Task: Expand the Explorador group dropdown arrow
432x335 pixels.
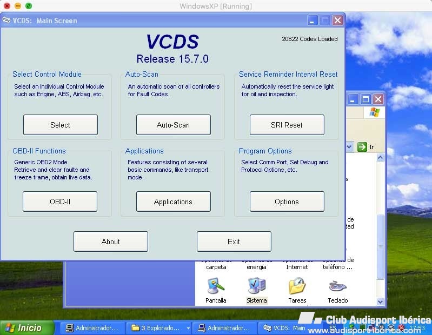Action: click(x=188, y=328)
